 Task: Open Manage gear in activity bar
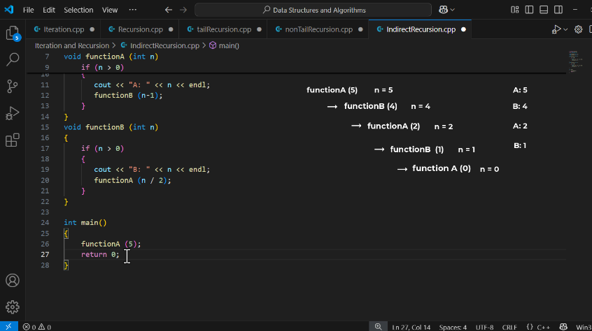13,307
